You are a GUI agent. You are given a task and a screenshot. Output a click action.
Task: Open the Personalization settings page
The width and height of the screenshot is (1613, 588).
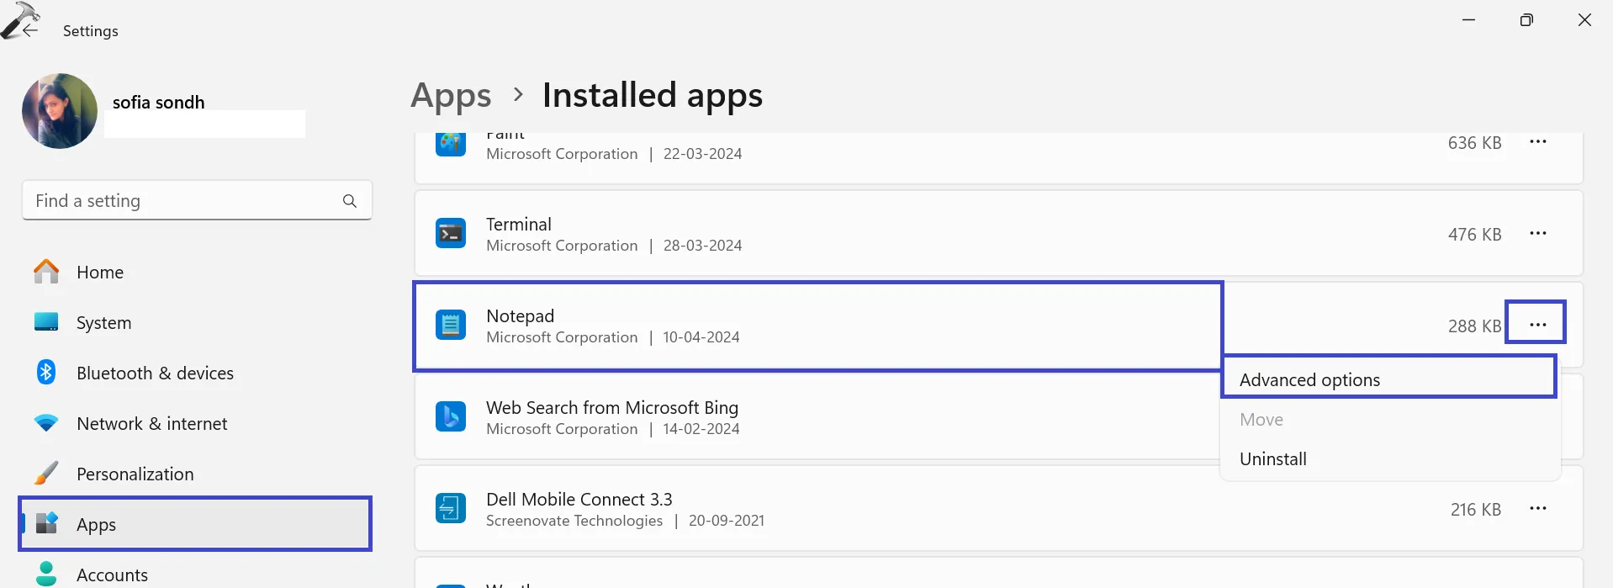135,474
